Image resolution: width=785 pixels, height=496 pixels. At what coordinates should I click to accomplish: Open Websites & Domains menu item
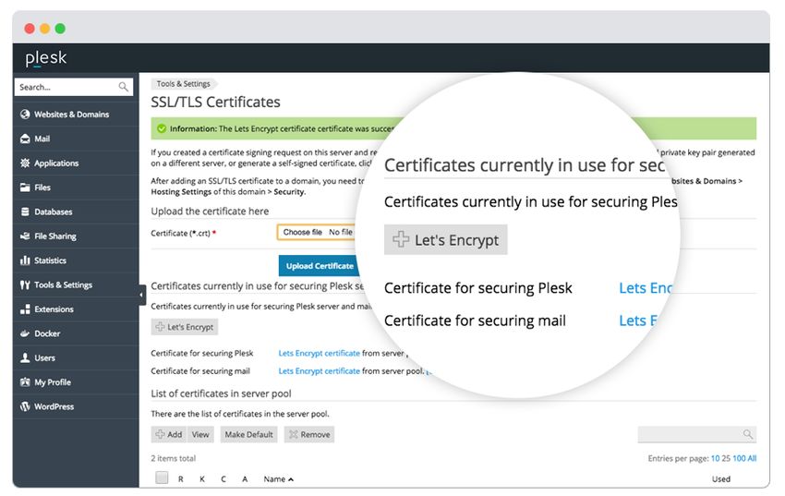pos(75,115)
